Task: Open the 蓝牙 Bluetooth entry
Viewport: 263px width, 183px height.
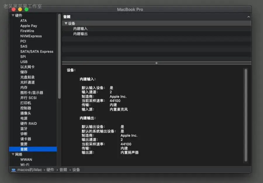Action: click(x=24, y=129)
